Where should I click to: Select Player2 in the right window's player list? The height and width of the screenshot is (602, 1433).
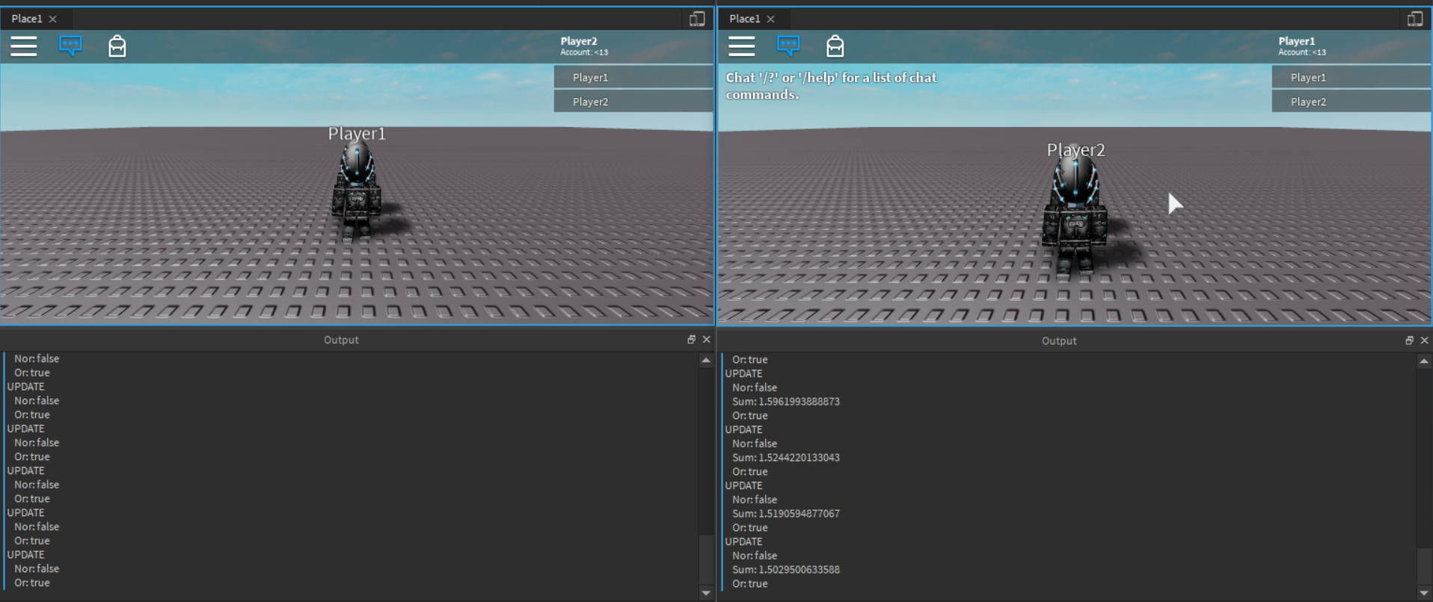pyautogui.click(x=1351, y=102)
